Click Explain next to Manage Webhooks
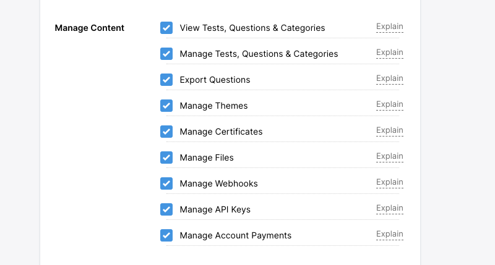The image size is (495, 265). point(389,182)
